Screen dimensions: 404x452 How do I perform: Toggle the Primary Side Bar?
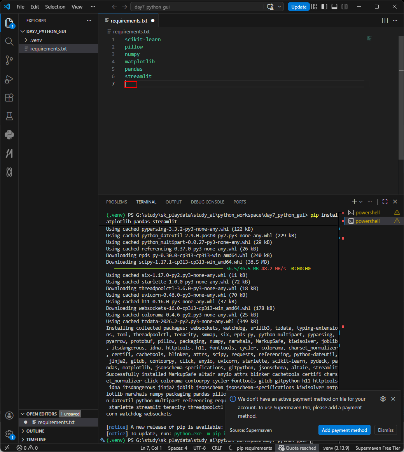[324, 7]
